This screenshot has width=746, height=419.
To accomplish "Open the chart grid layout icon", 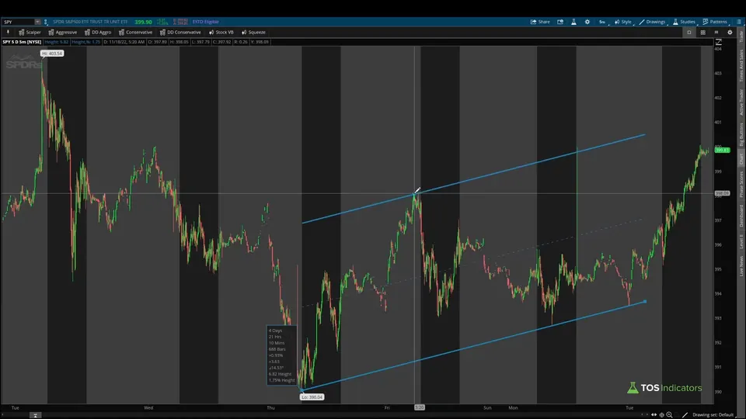I will (x=702, y=33).
